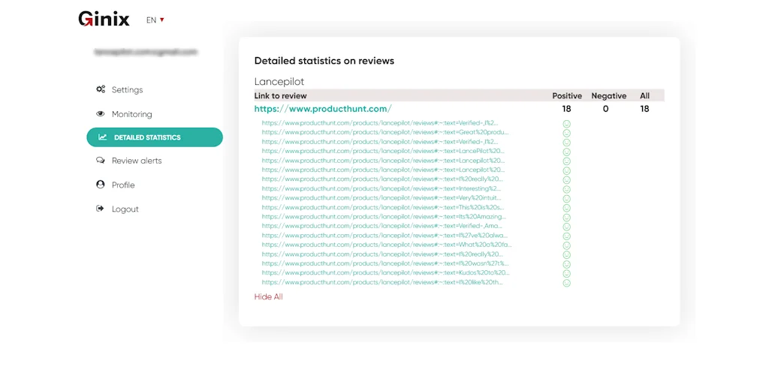Open the review link ending Very%20intuit
This screenshot has height=382, width=769.
[381, 197]
